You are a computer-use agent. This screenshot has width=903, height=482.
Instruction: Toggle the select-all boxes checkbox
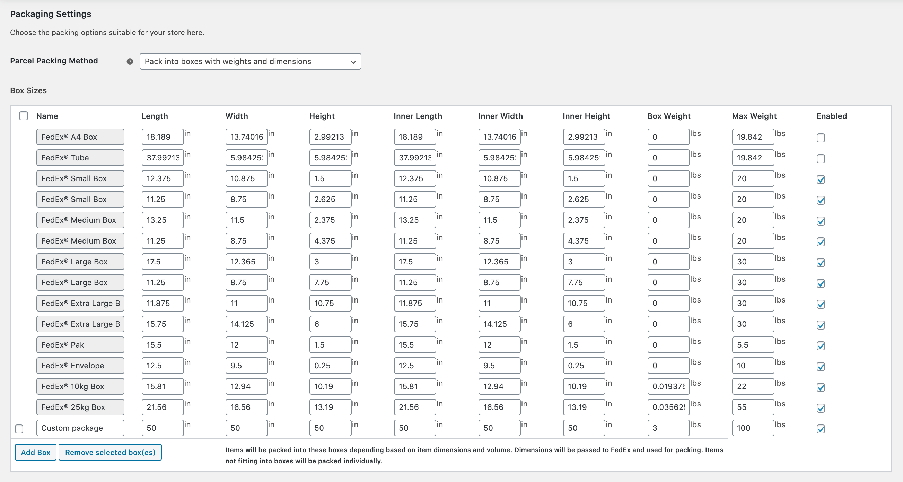click(24, 116)
